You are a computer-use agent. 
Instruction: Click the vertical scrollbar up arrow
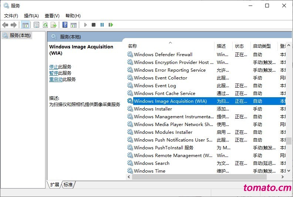(x=289, y=45)
